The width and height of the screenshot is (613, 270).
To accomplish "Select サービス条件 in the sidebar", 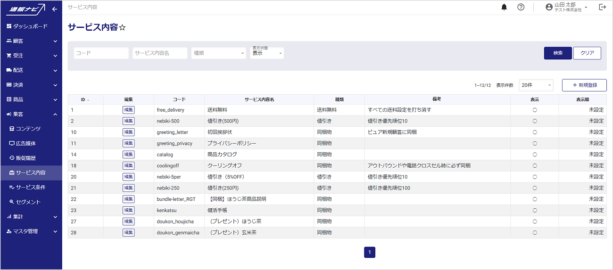I will point(31,188).
